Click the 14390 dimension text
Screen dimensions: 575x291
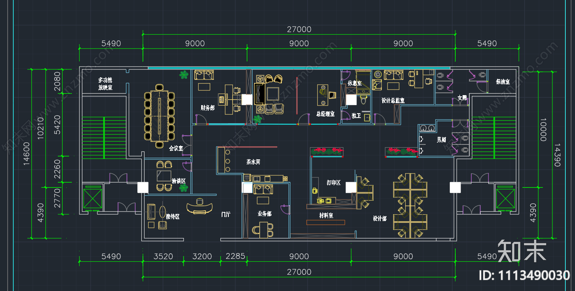tap(558, 155)
